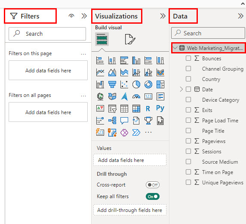This screenshot has height=224, width=246.
Task: Open options for Filters on all pages
Action: (x=83, y=96)
